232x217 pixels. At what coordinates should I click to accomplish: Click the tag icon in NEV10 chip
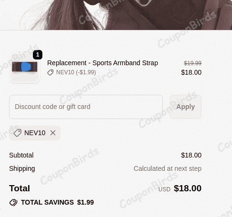[18, 133]
